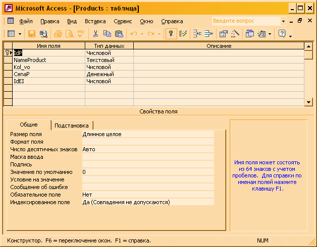The image size is (317, 247).
Task: Select the CenaP field name cell
Action: [49, 74]
